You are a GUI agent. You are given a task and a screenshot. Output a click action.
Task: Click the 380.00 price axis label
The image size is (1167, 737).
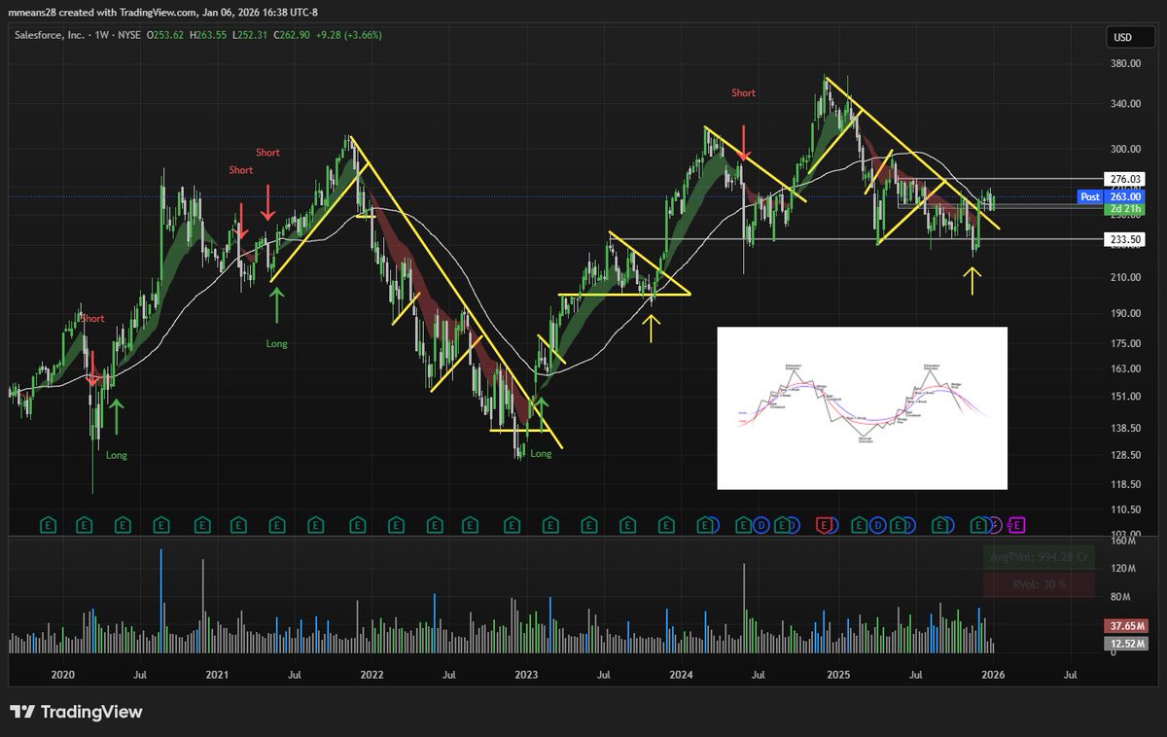coord(1125,63)
